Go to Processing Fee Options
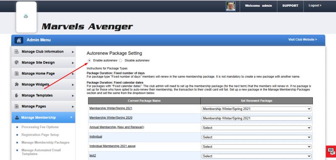The width and height of the screenshot is (336, 160). point(40,127)
